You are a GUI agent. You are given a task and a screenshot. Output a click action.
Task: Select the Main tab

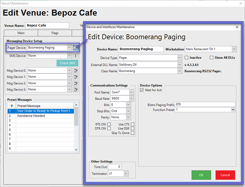pos(21,33)
